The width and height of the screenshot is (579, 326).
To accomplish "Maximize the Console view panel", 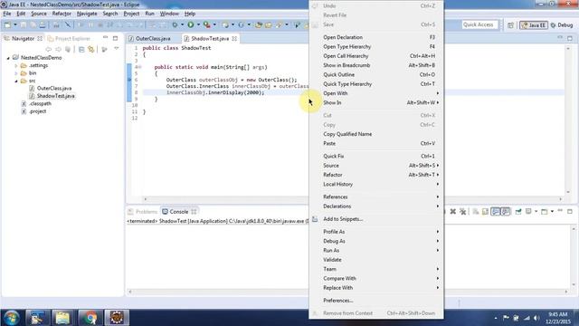I will coord(570,211).
